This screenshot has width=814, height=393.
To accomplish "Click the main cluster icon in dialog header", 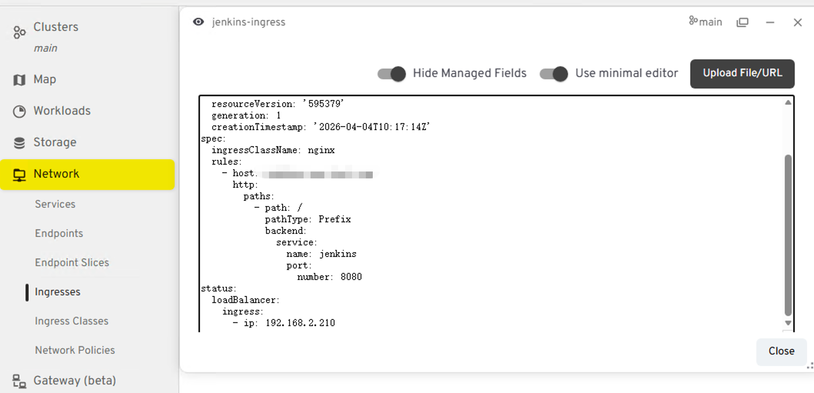I will pos(693,21).
